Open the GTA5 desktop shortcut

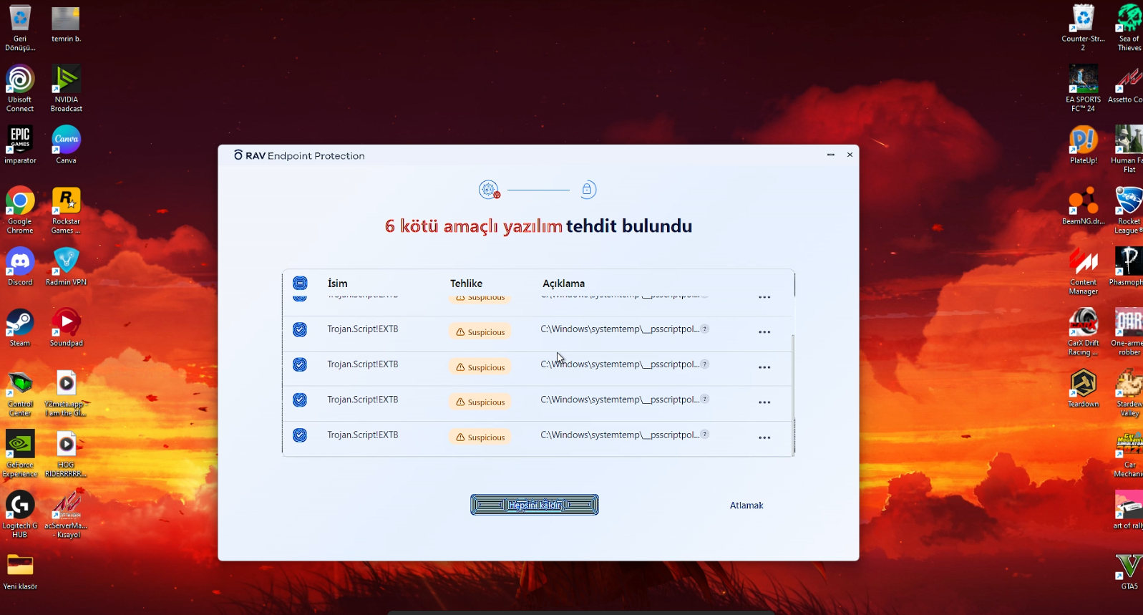click(x=1129, y=571)
